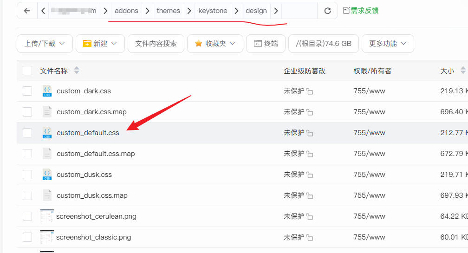Open the 新建 dropdown menu
Screen dimensions: 468x253
coord(100,44)
